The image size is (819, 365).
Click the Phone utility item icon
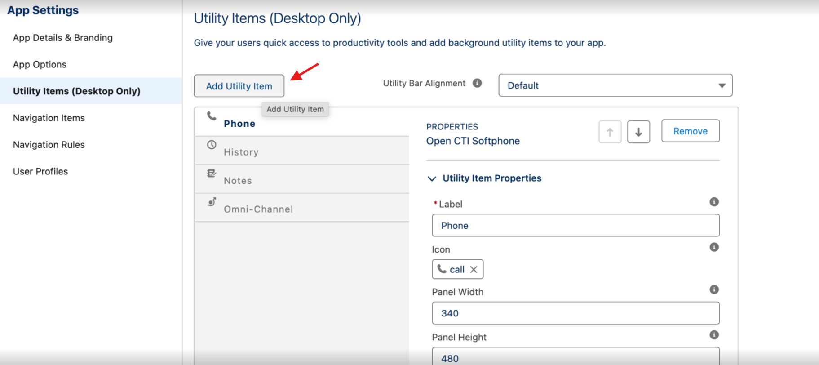coord(211,116)
